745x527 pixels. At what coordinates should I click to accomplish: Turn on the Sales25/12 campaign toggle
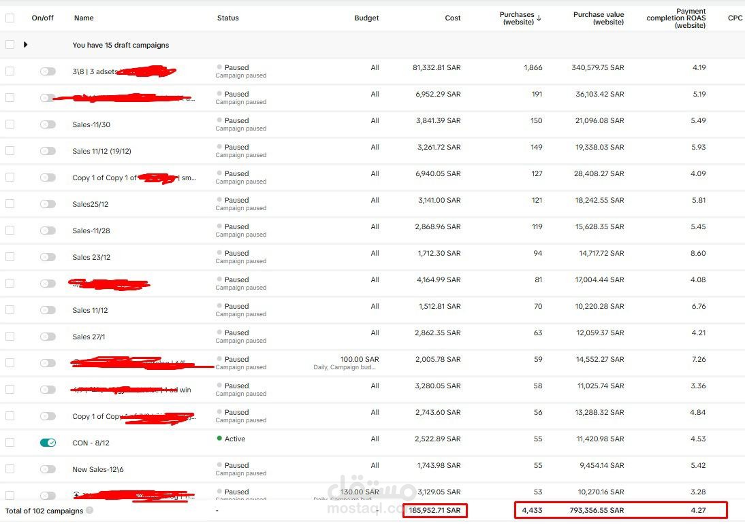click(x=48, y=204)
